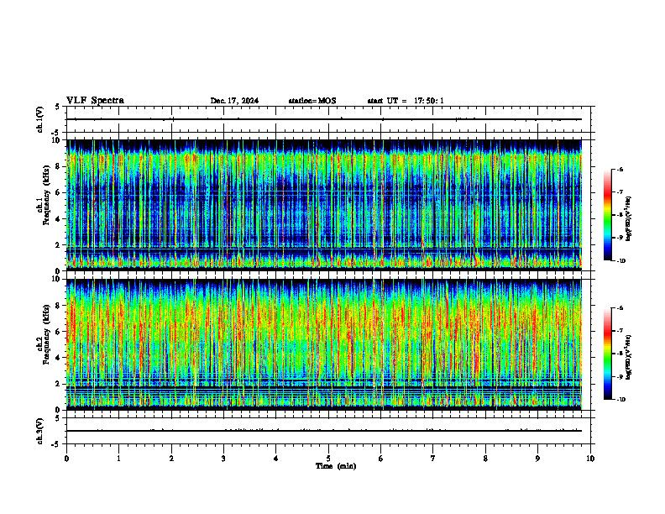Click time axis tick label "1"
The image size is (665, 514).
[x=118, y=459]
